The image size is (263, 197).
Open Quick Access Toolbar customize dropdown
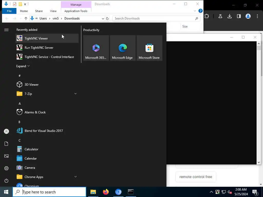click(x=25, y=4)
